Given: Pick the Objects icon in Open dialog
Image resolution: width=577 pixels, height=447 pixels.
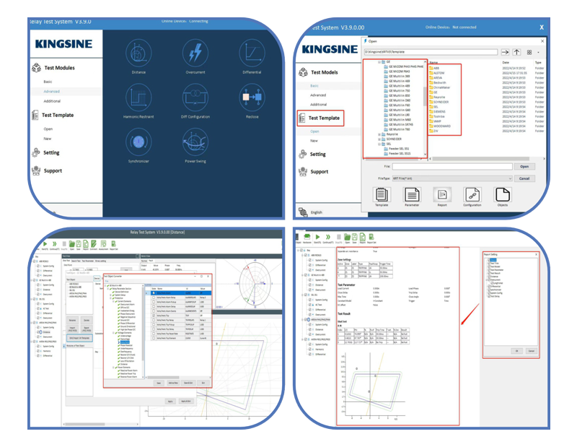Looking at the screenshot, I should 502,194.
